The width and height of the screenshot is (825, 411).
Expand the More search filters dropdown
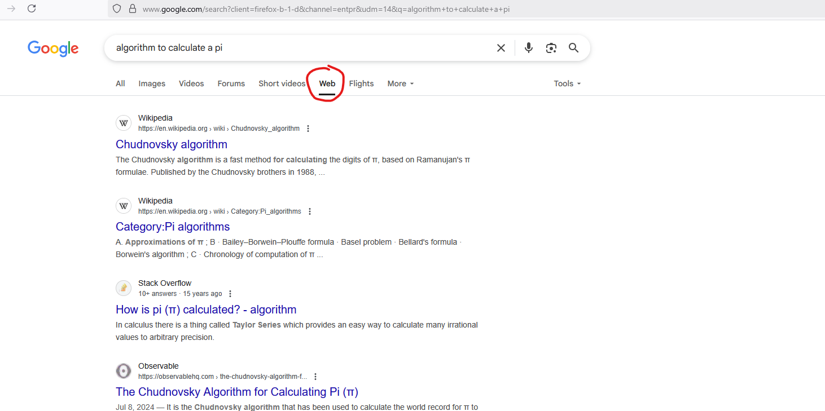pyautogui.click(x=401, y=83)
